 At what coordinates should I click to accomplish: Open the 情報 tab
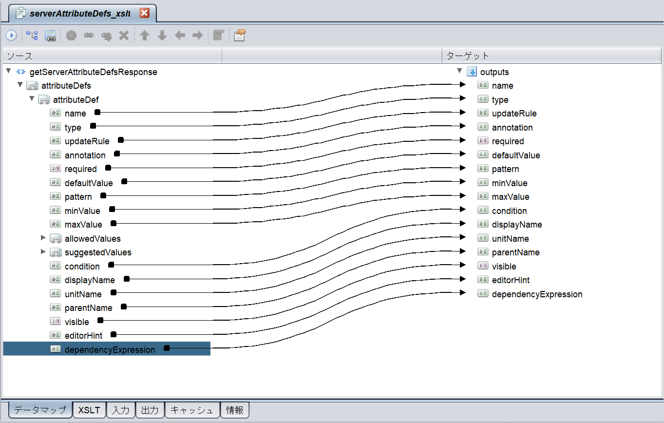tap(235, 410)
